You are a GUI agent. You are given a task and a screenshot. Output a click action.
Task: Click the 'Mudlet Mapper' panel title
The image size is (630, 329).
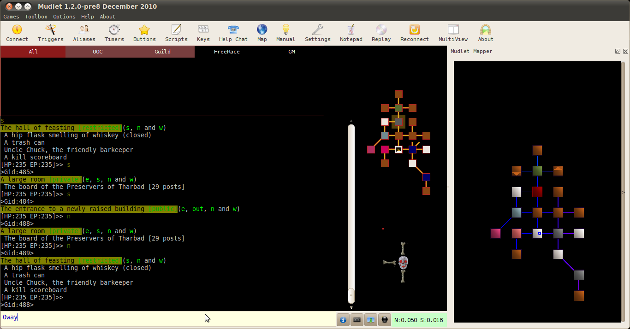pos(471,51)
